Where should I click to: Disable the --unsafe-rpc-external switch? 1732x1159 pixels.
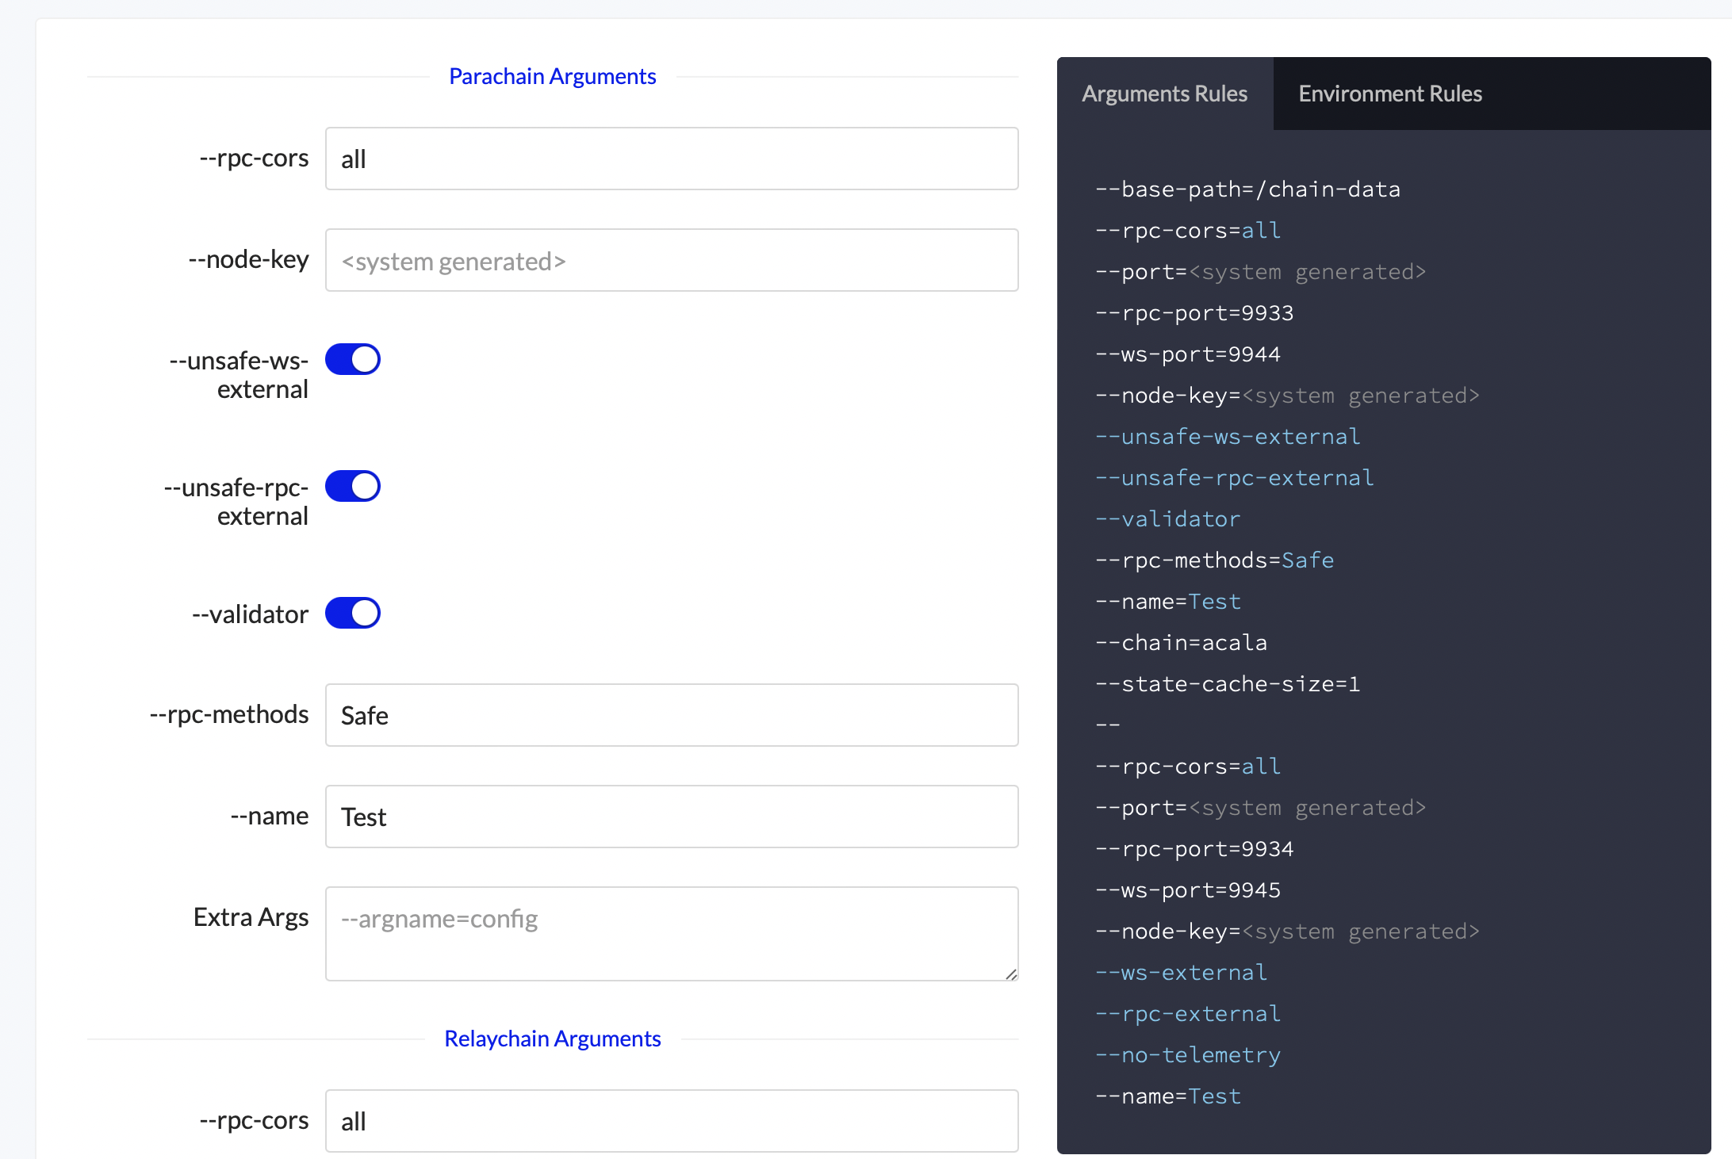353,486
